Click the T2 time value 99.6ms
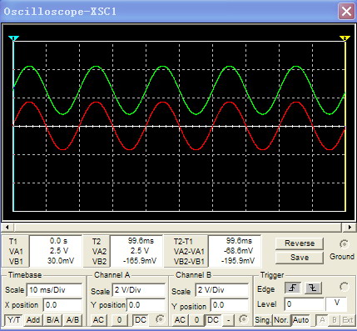The width and height of the screenshot is (357, 331). coord(141,241)
